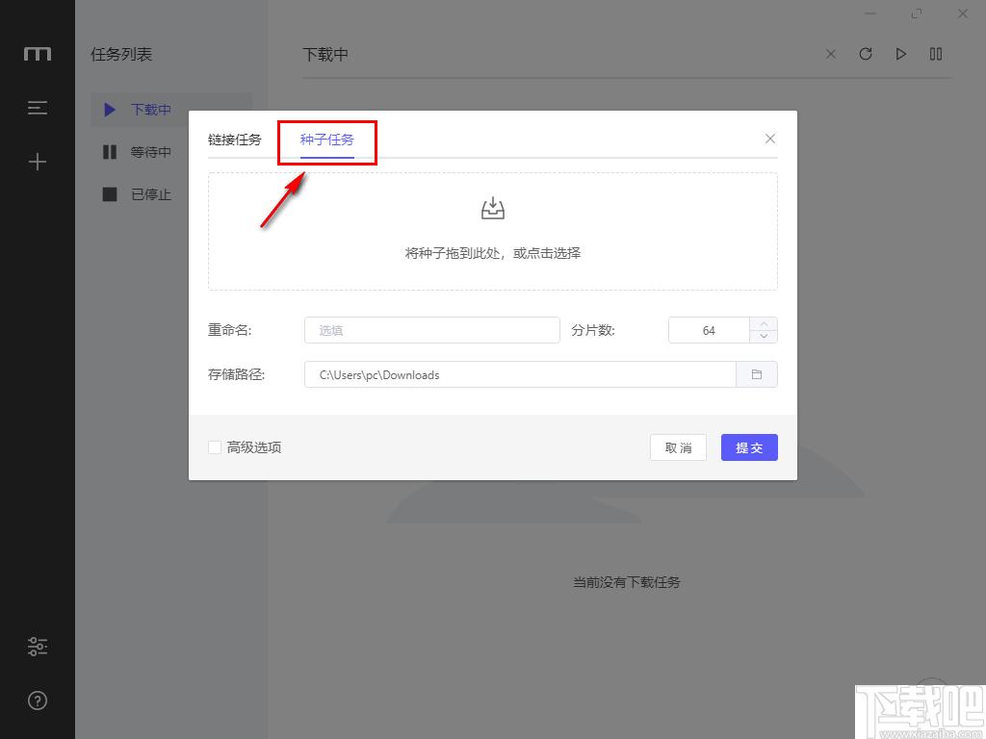Viewport: 986px width, 739px height.
Task: Minimize the application window
Action: tap(870, 13)
